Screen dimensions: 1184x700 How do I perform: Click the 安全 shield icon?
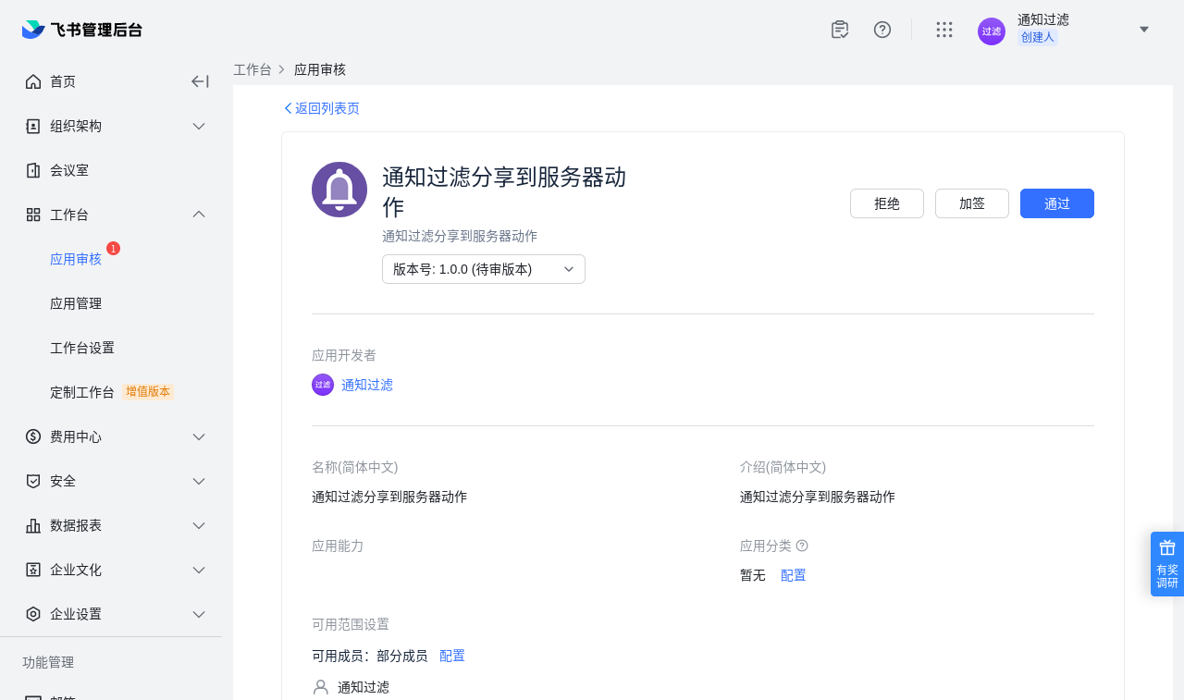(x=33, y=481)
